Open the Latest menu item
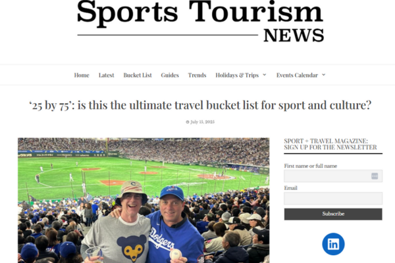 tap(106, 75)
